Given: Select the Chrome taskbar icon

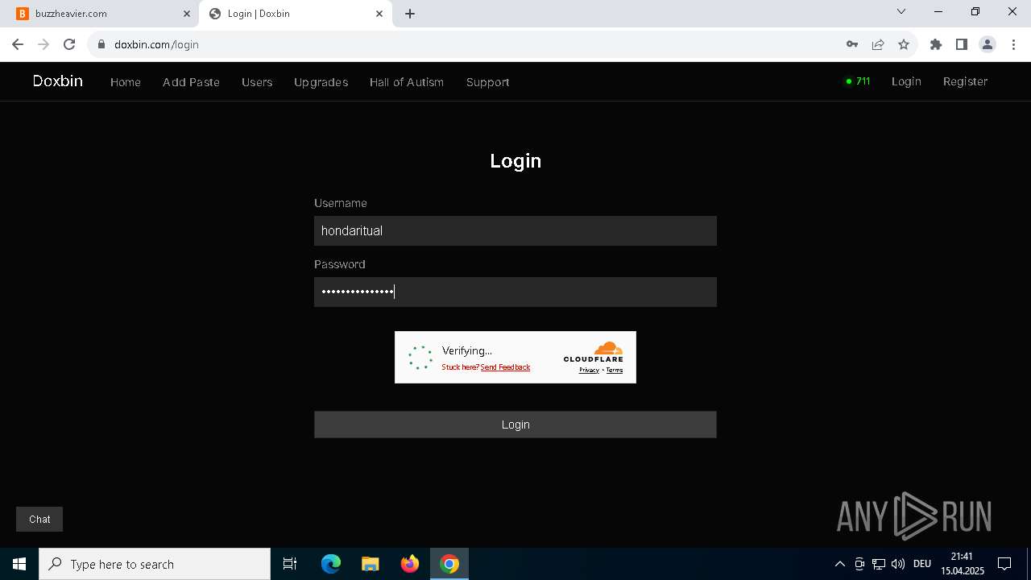Looking at the screenshot, I should pos(449,564).
